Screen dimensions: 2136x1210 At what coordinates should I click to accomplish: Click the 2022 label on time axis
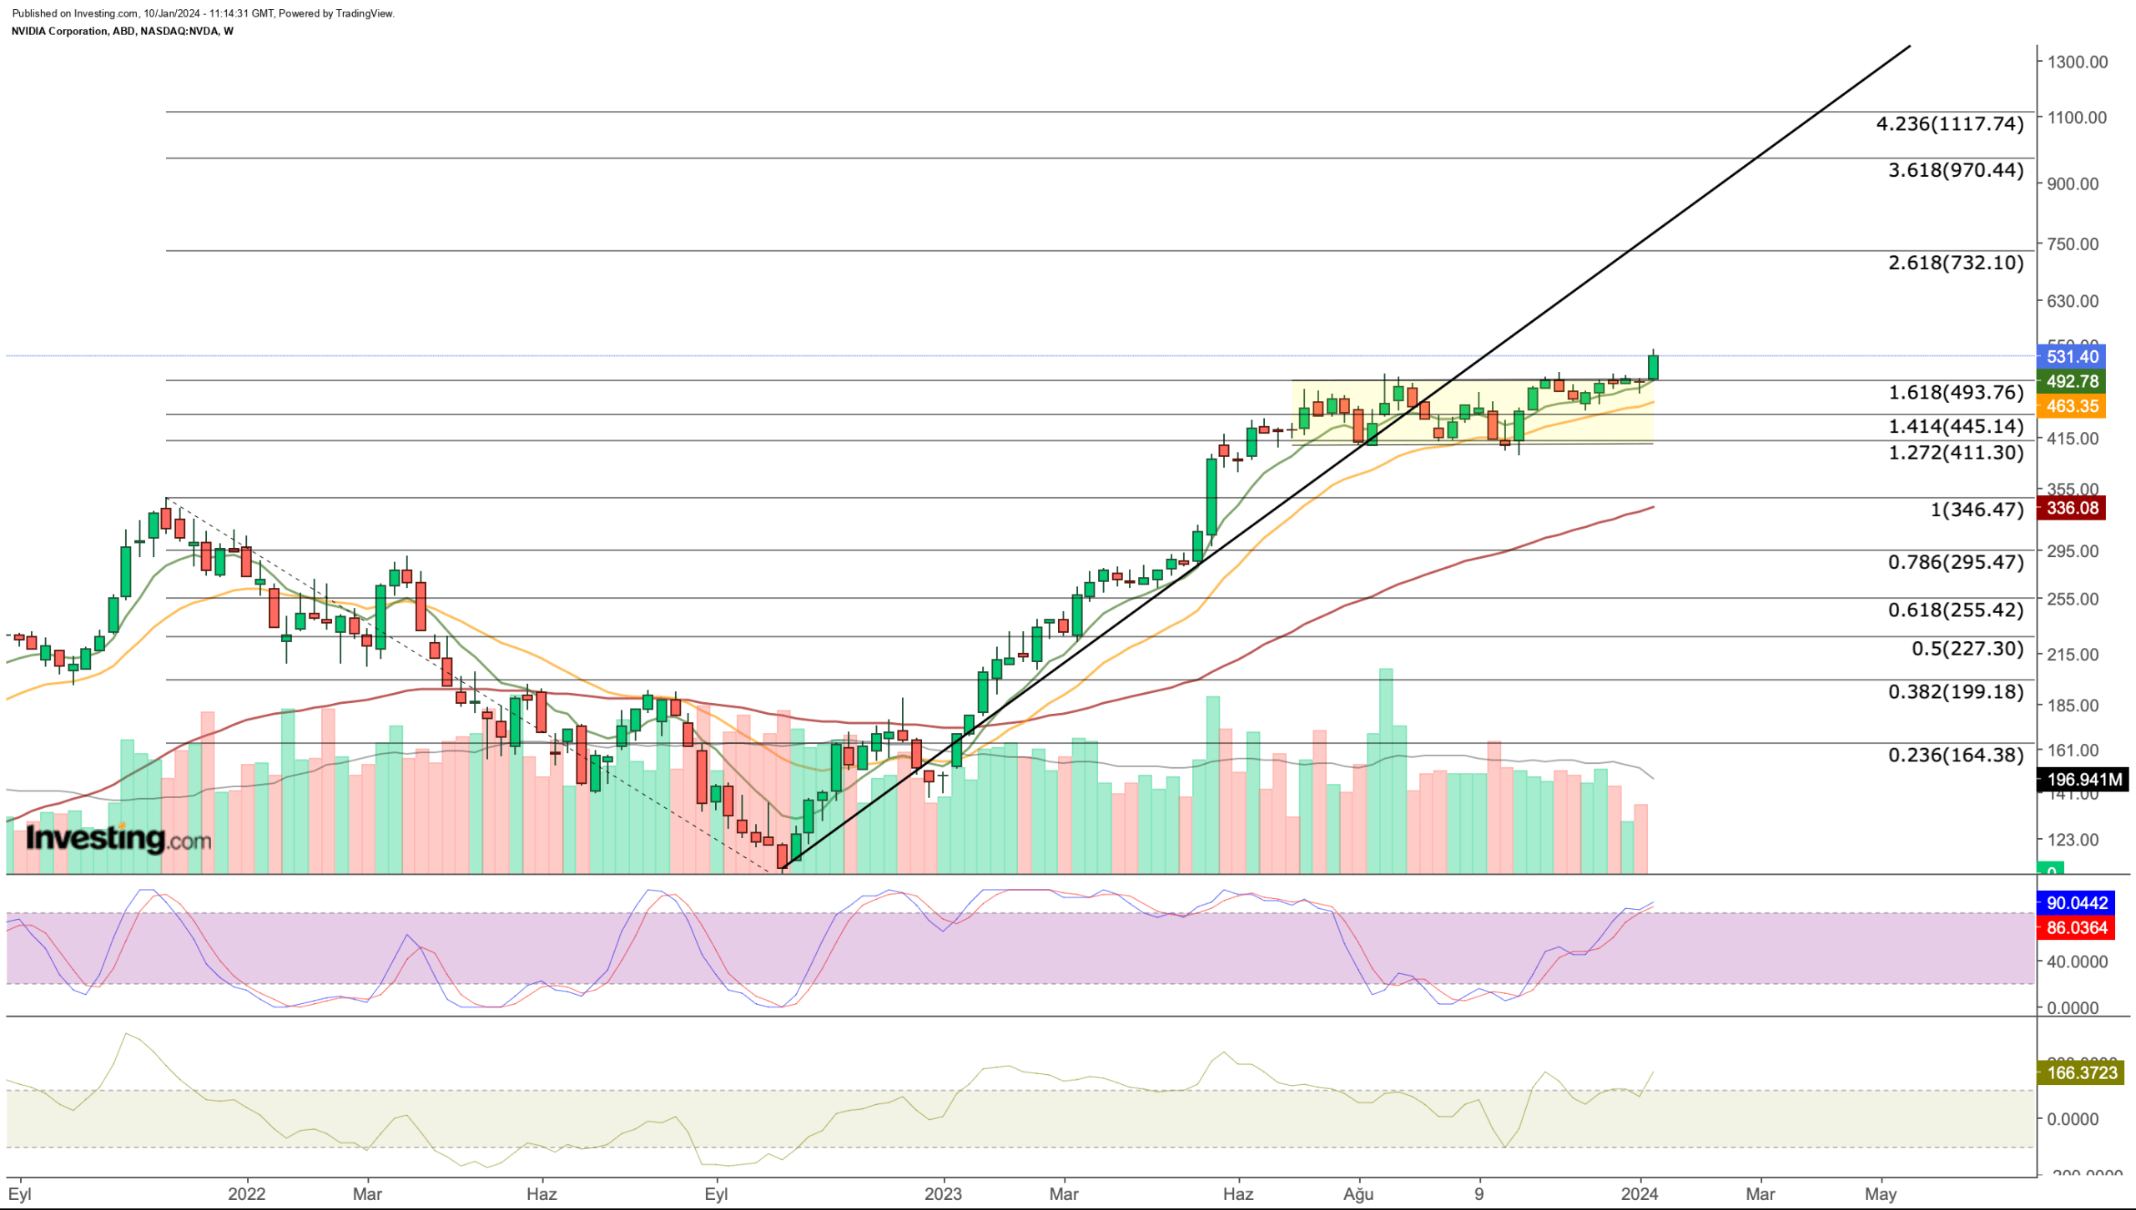click(x=247, y=1194)
